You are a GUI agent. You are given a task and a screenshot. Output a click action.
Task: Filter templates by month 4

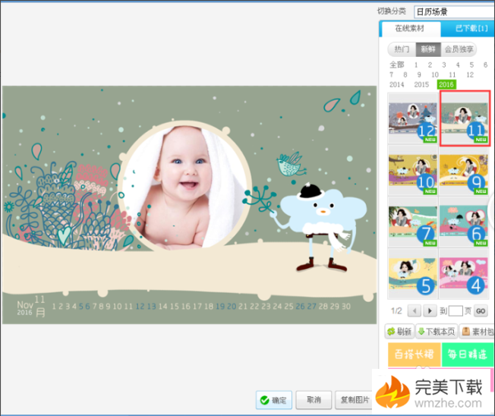458,65
